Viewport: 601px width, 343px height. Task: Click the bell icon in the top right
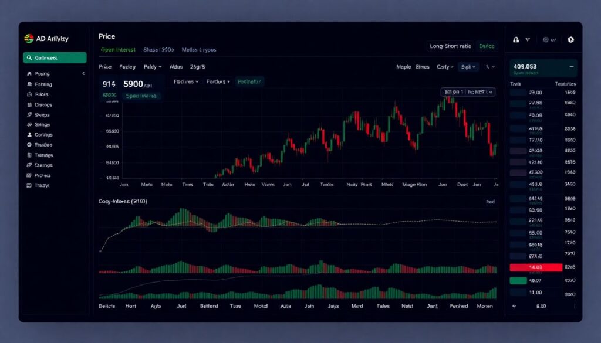point(516,40)
